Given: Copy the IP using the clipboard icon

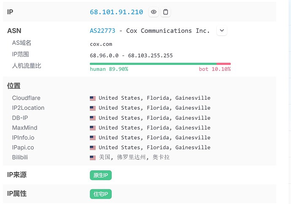Looking at the screenshot, I should point(166,12).
